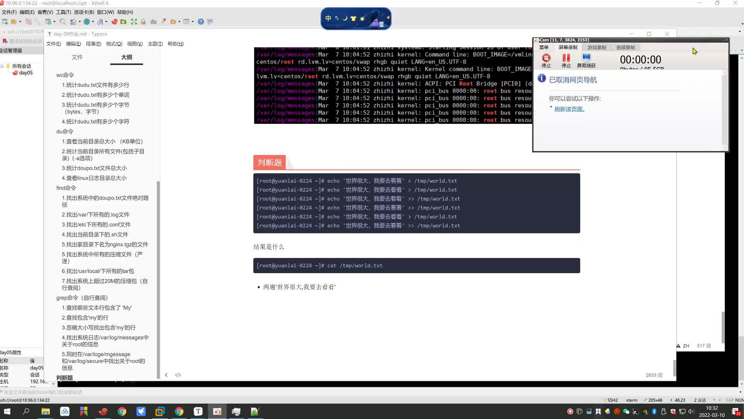744x419 pixels.
Task: Click the red swirl Xshell toolbar icon
Action: (115, 22)
